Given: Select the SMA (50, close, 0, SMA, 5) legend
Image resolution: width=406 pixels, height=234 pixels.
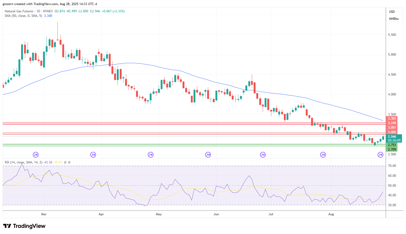Looking at the screenshot, I should pos(23,16).
